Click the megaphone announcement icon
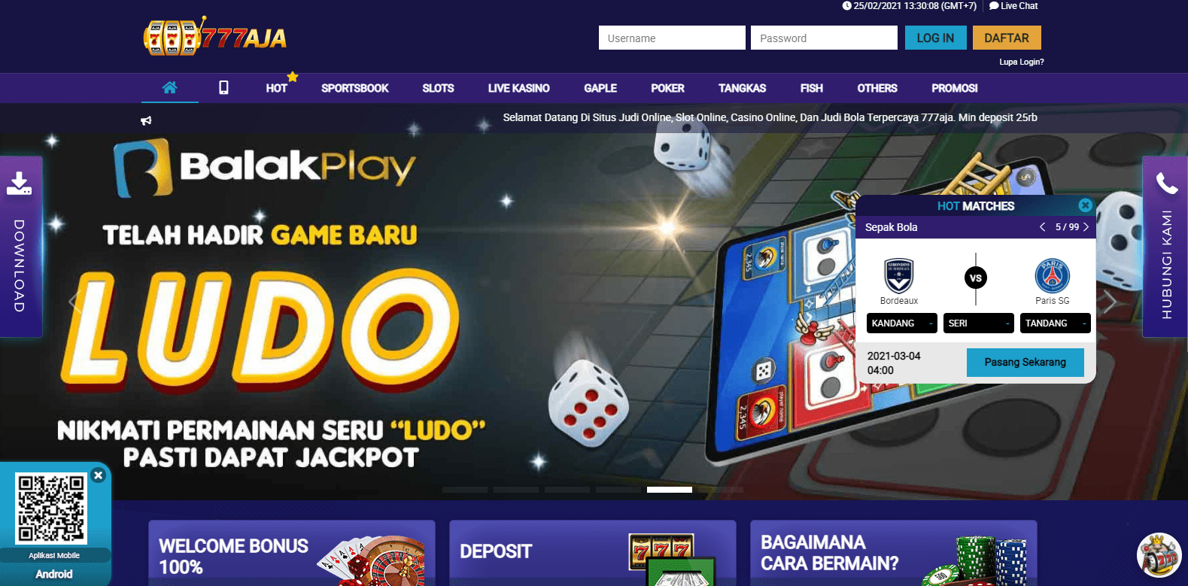The height and width of the screenshot is (586, 1188). coord(146,120)
